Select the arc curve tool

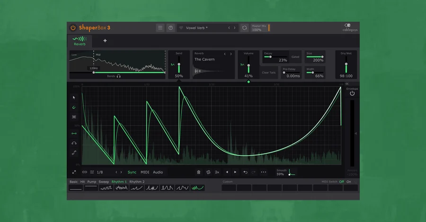74,143
